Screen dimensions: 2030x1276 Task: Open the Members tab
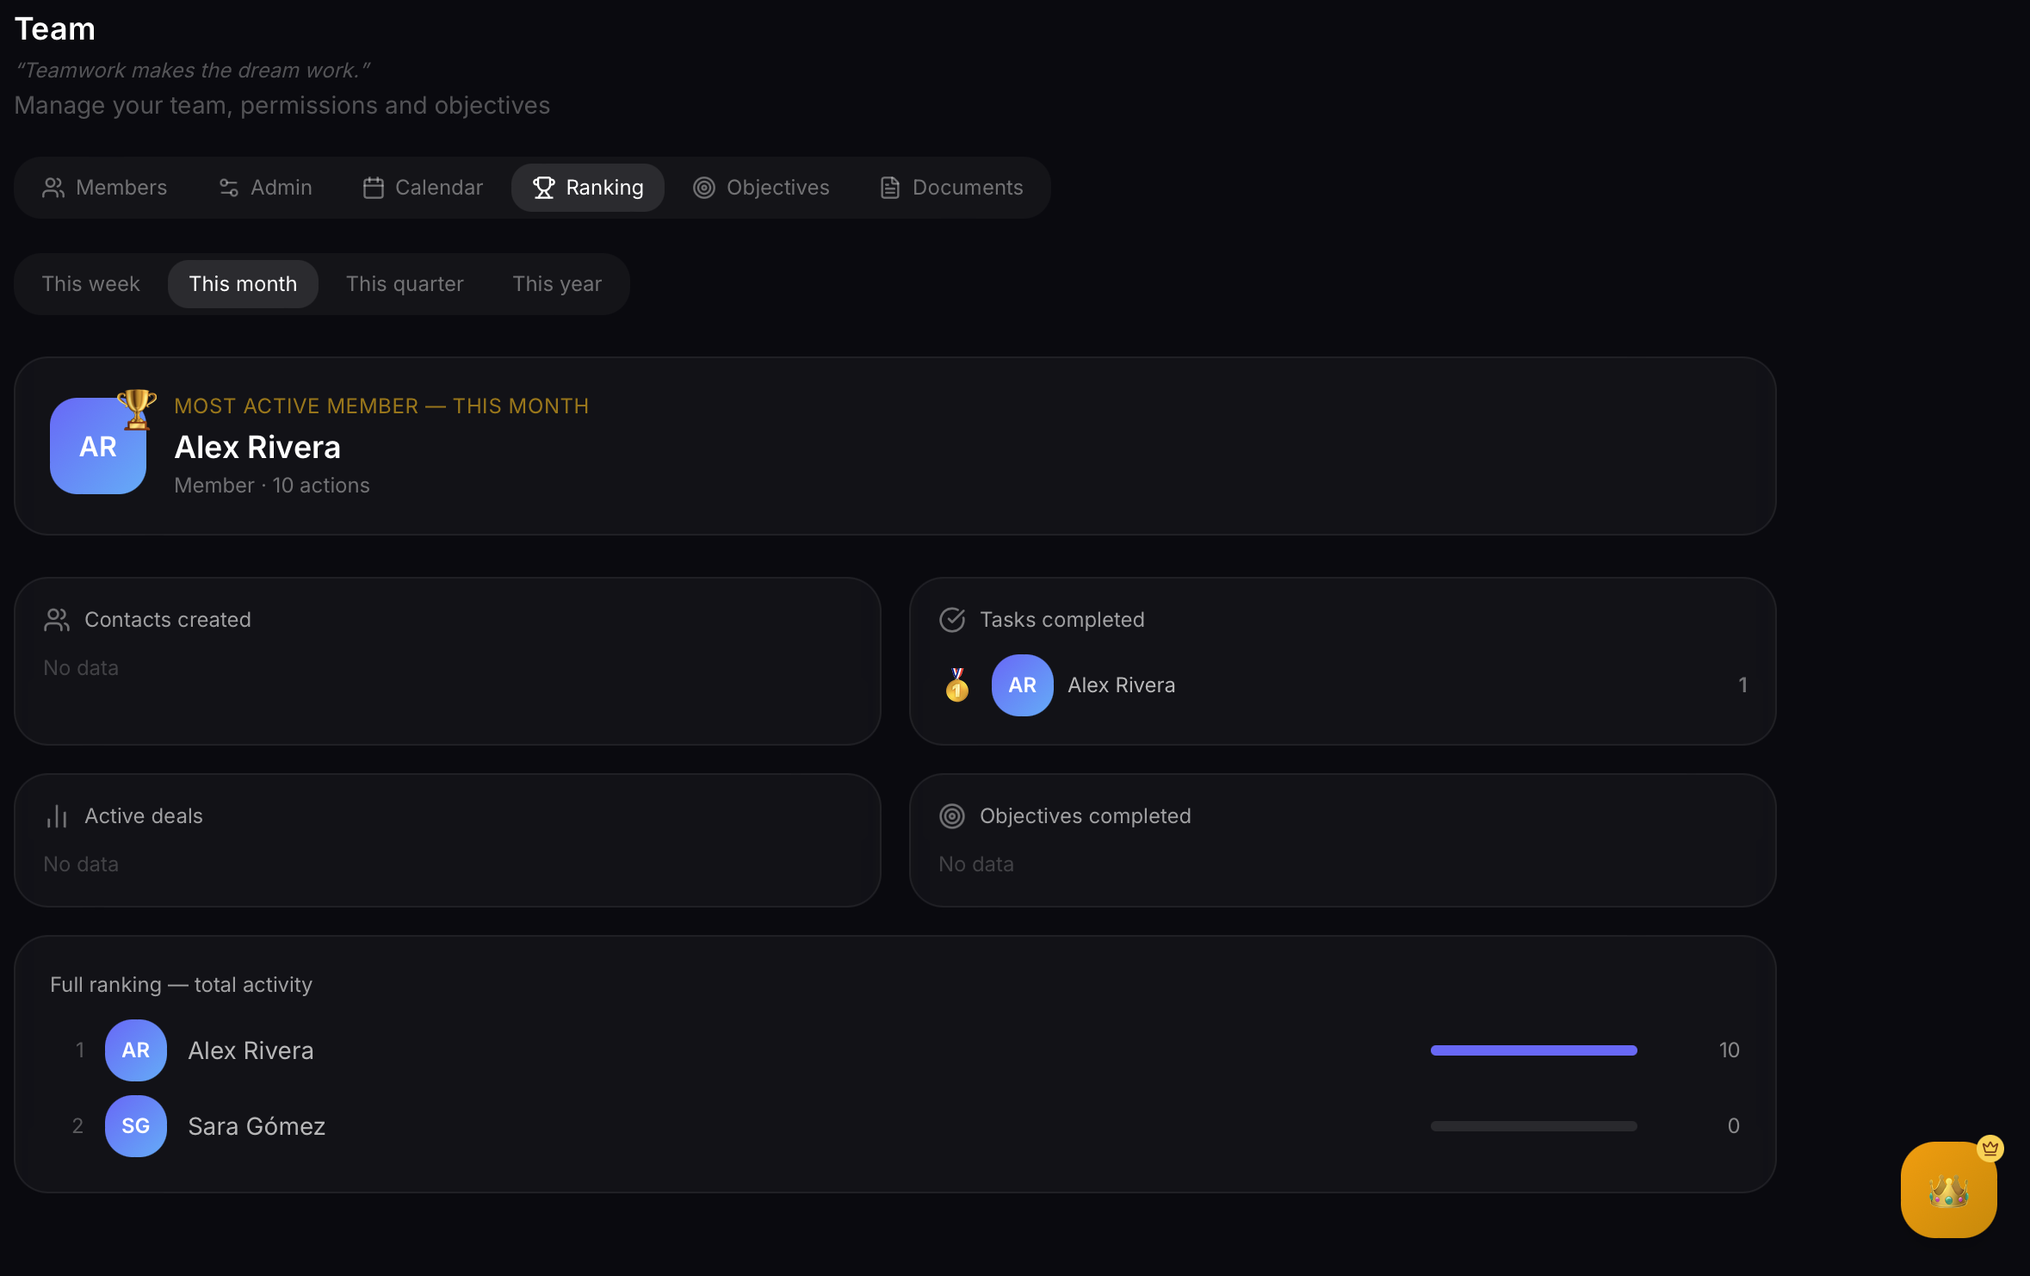click(x=104, y=188)
